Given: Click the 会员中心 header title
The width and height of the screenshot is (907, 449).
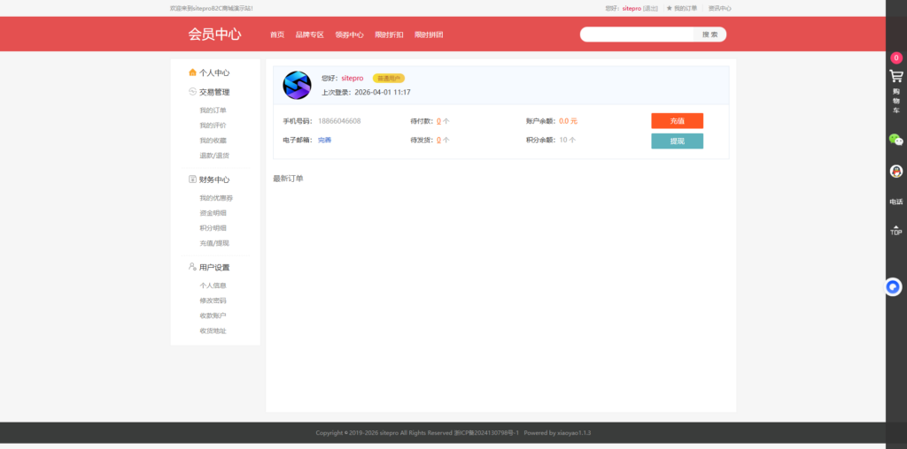Looking at the screenshot, I should 214,34.
